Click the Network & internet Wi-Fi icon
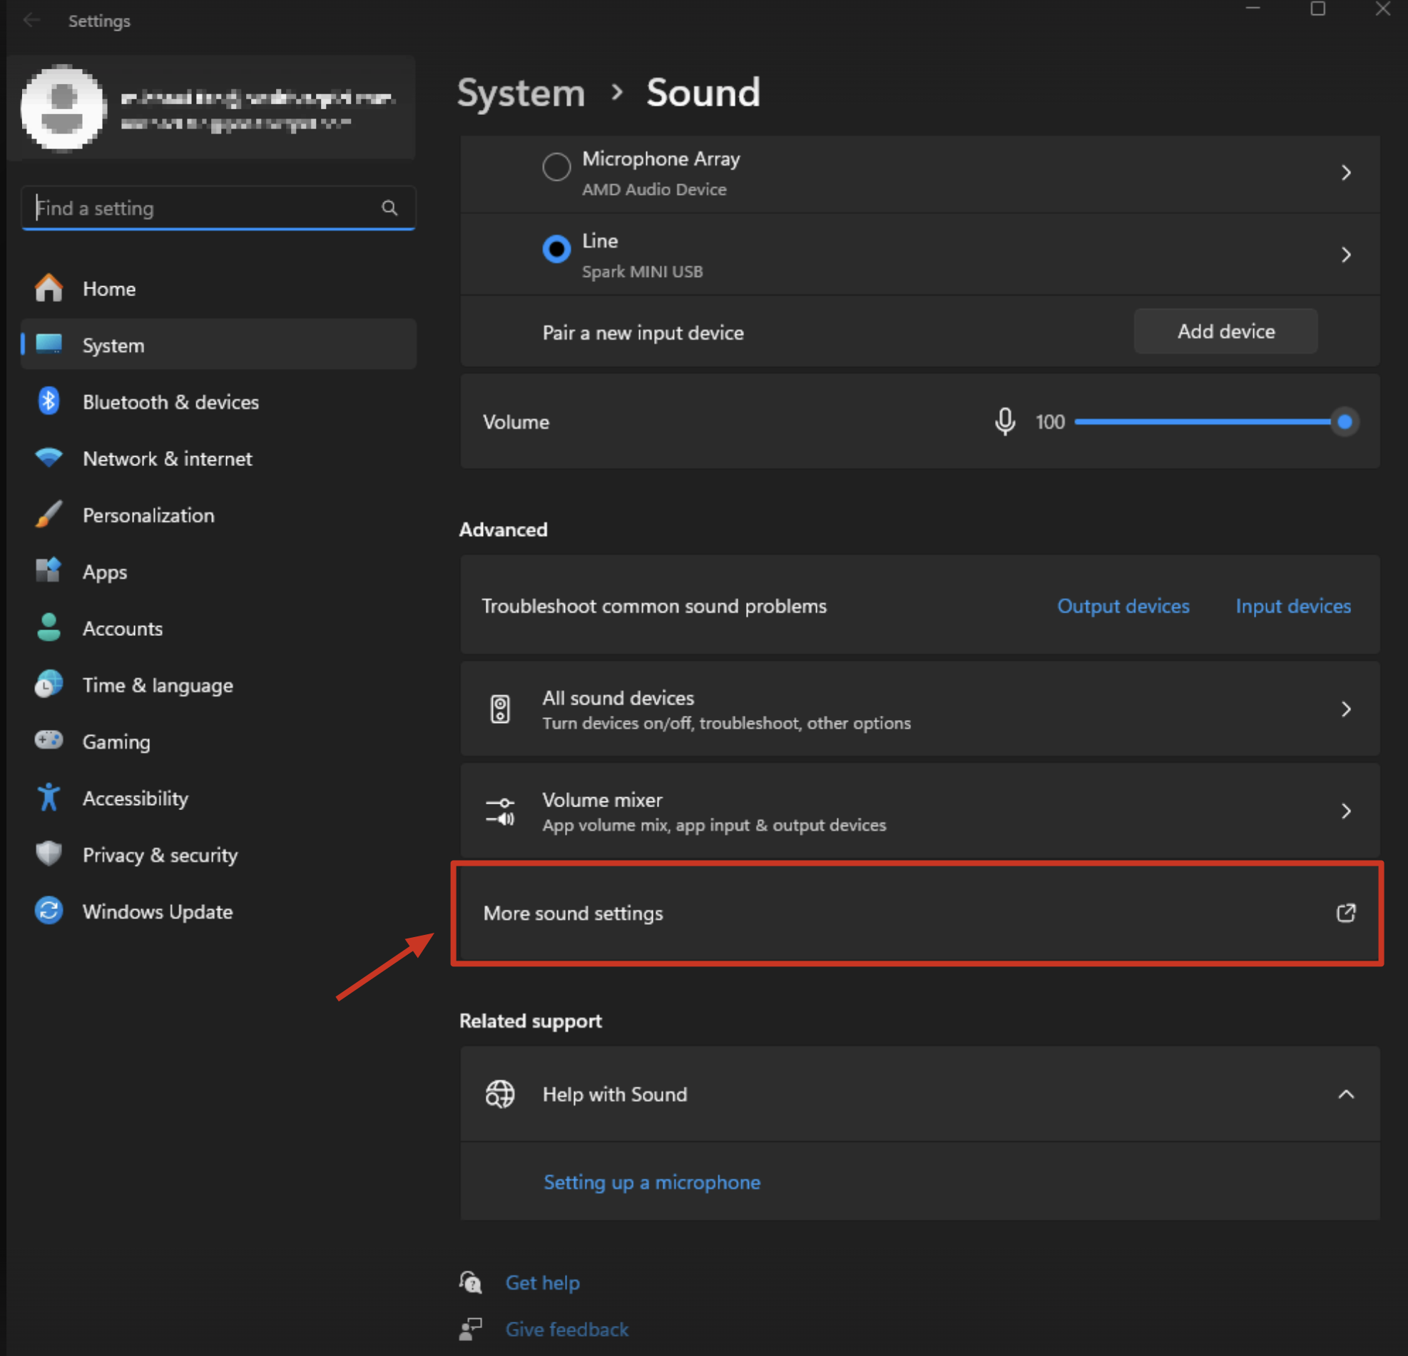 coord(48,457)
